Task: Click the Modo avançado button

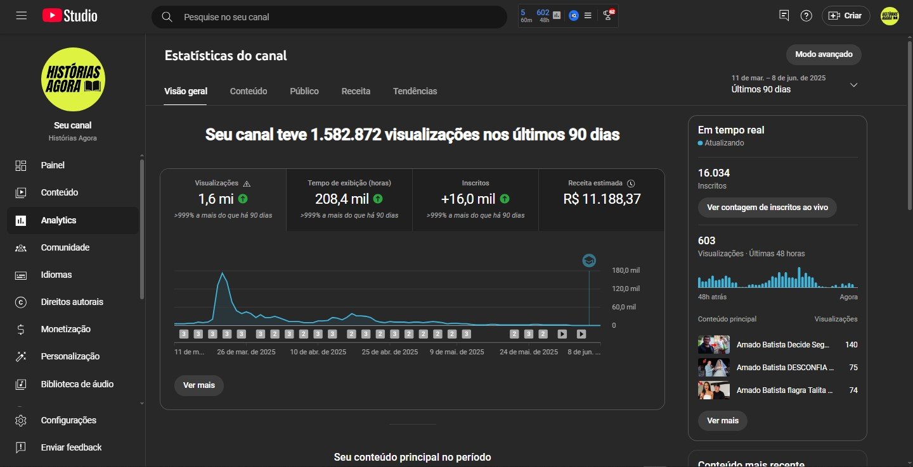Action: pyautogui.click(x=824, y=54)
